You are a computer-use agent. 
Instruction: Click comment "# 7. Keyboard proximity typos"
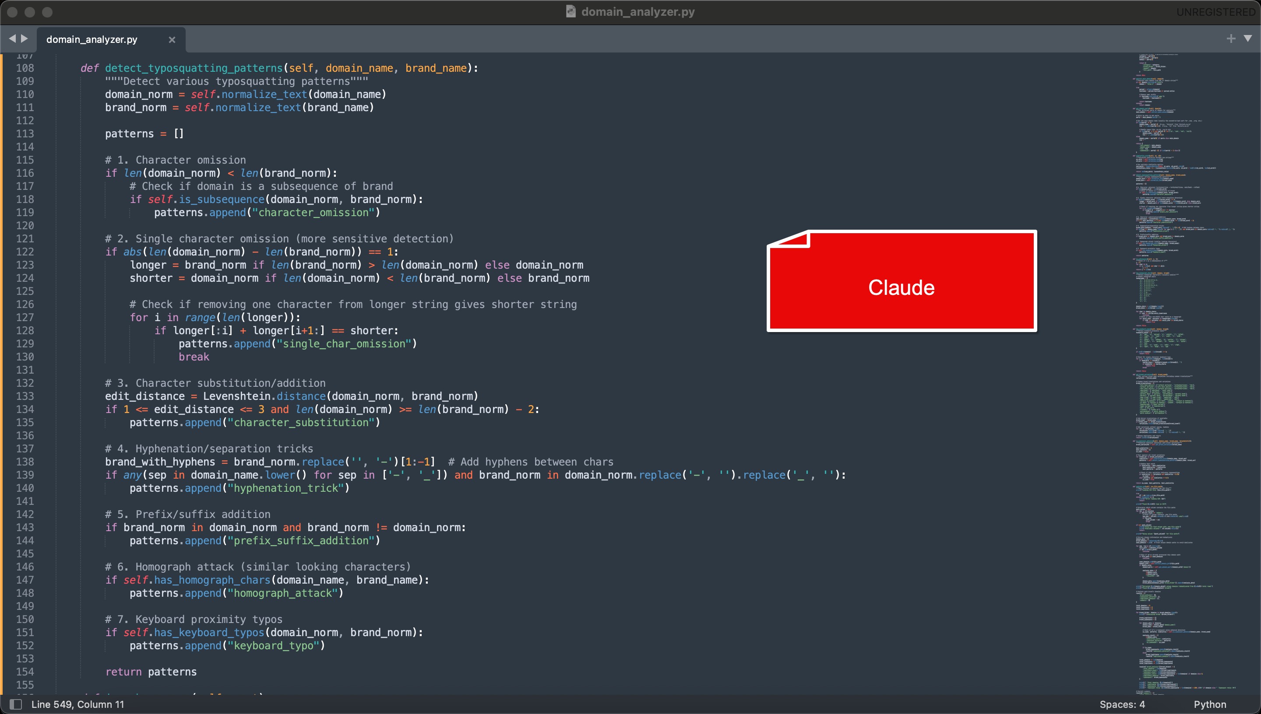(194, 619)
